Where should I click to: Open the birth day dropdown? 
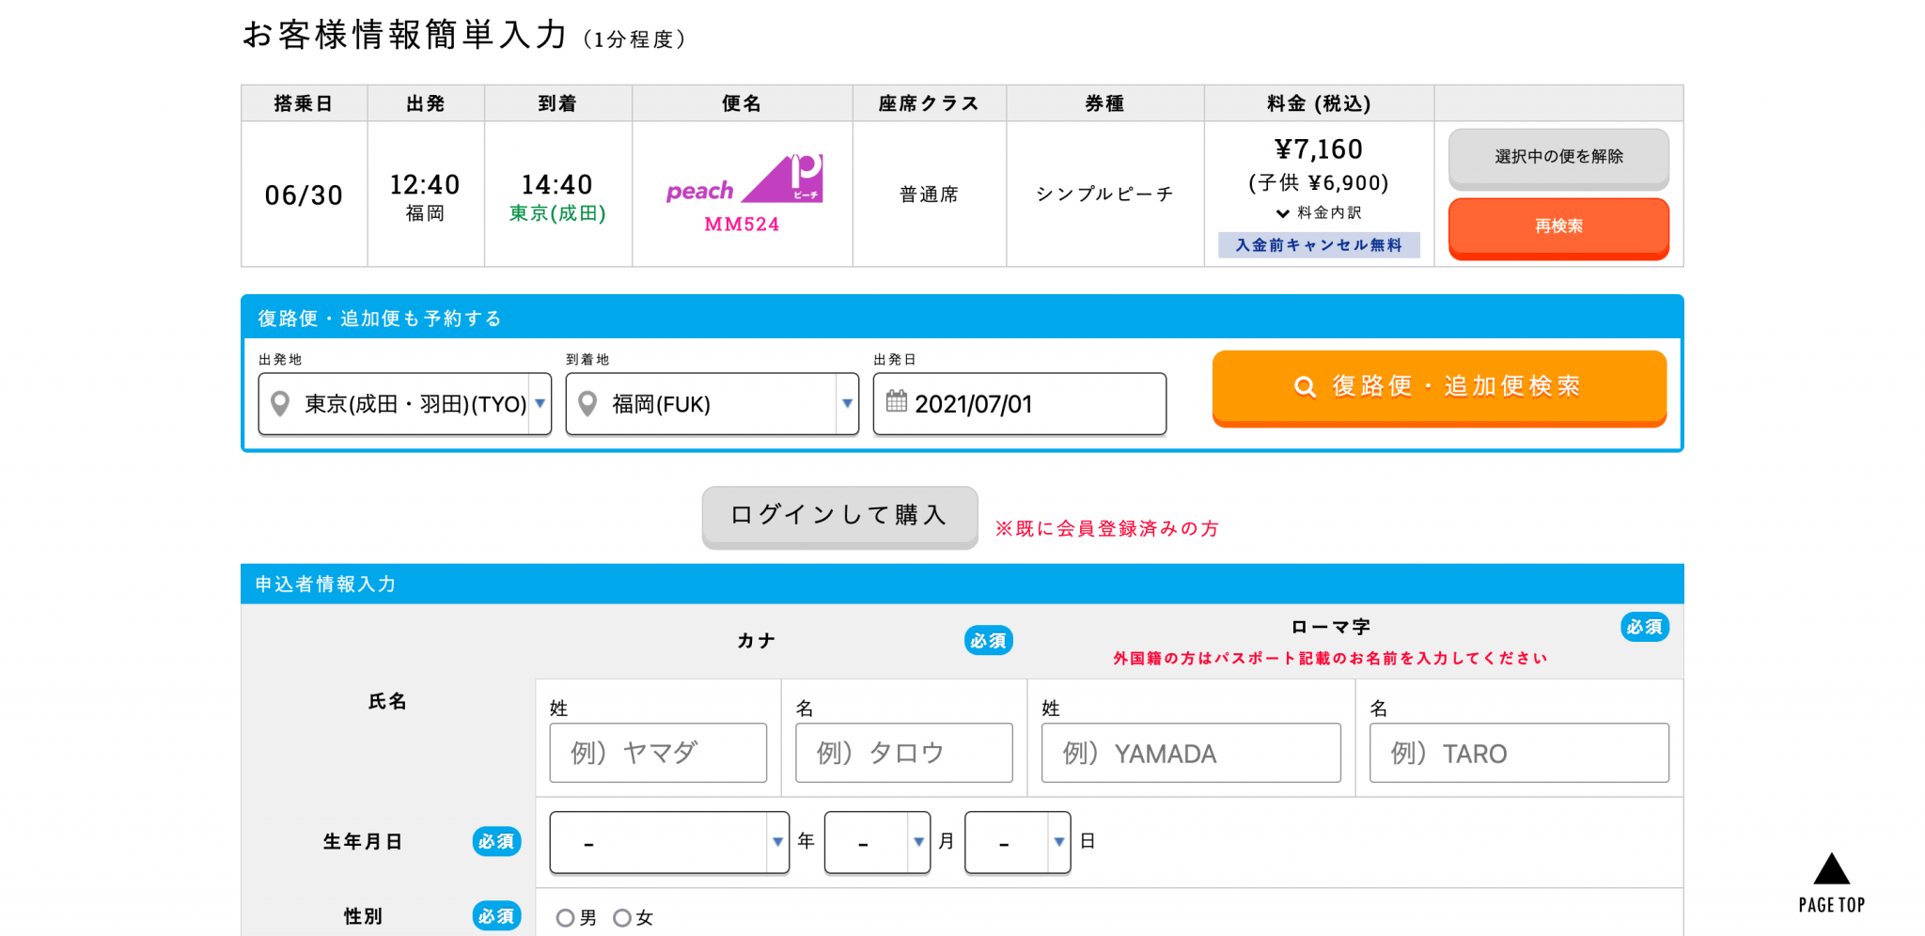1017,842
